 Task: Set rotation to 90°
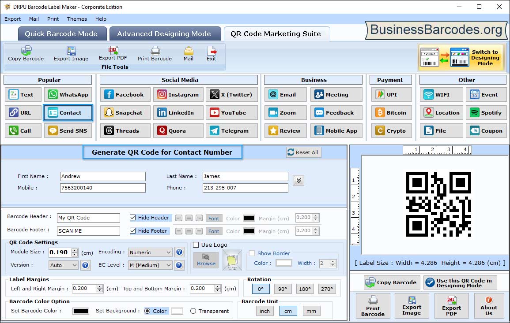point(283,289)
